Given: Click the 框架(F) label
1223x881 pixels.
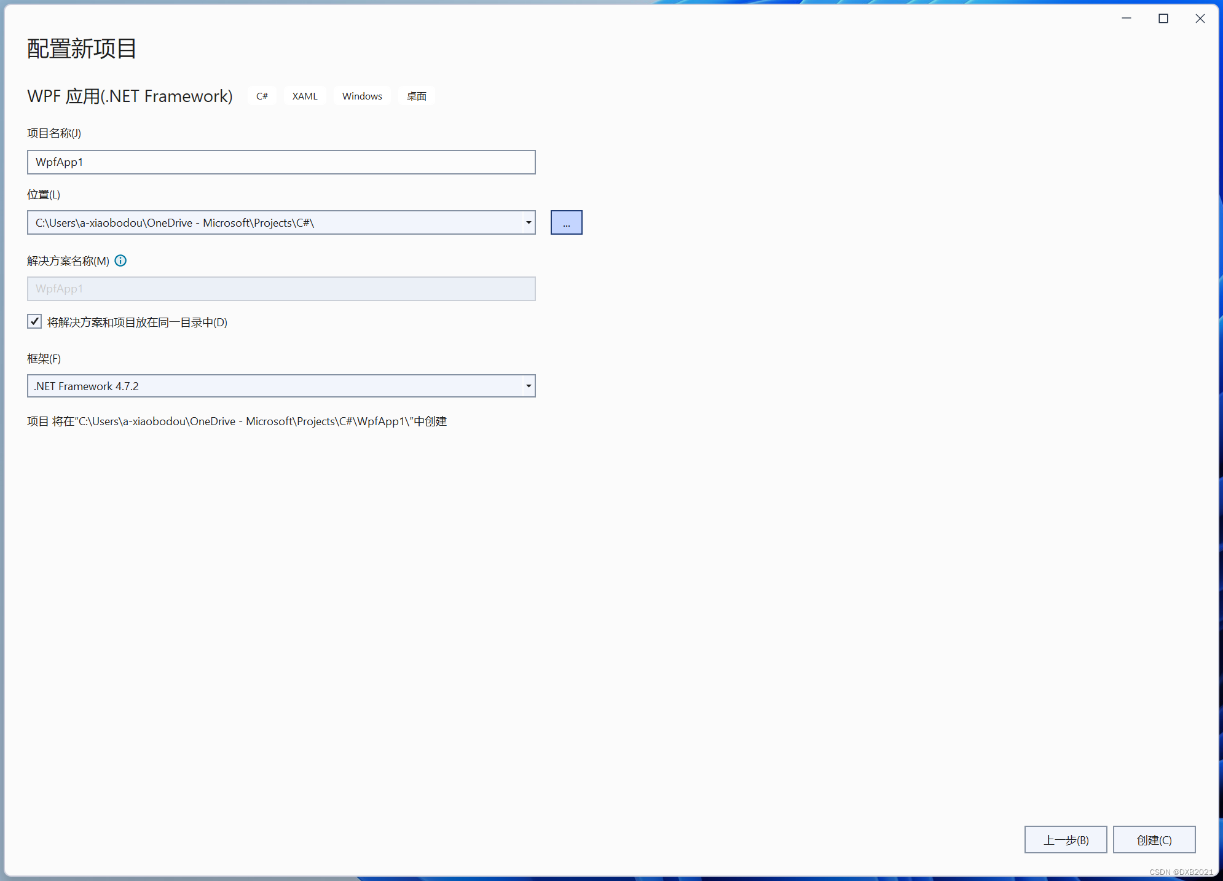Looking at the screenshot, I should coord(44,359).
